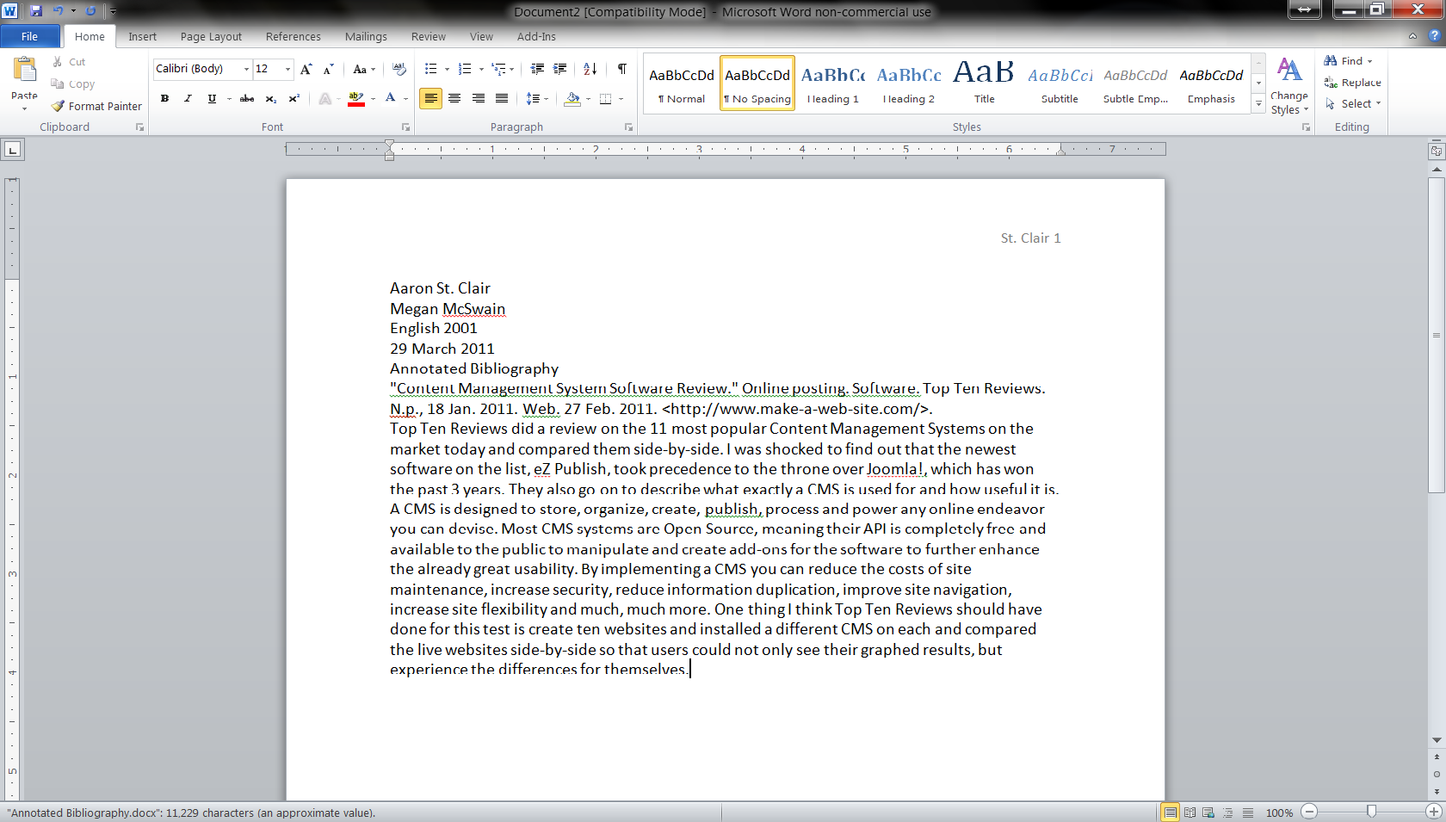The image size is (1446, 822).
Task: Toggle superscript formatting
Action: click(x=294, y=98)
